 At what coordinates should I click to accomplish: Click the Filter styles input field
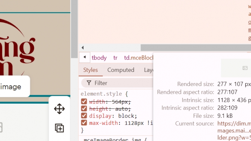[117, 83]
